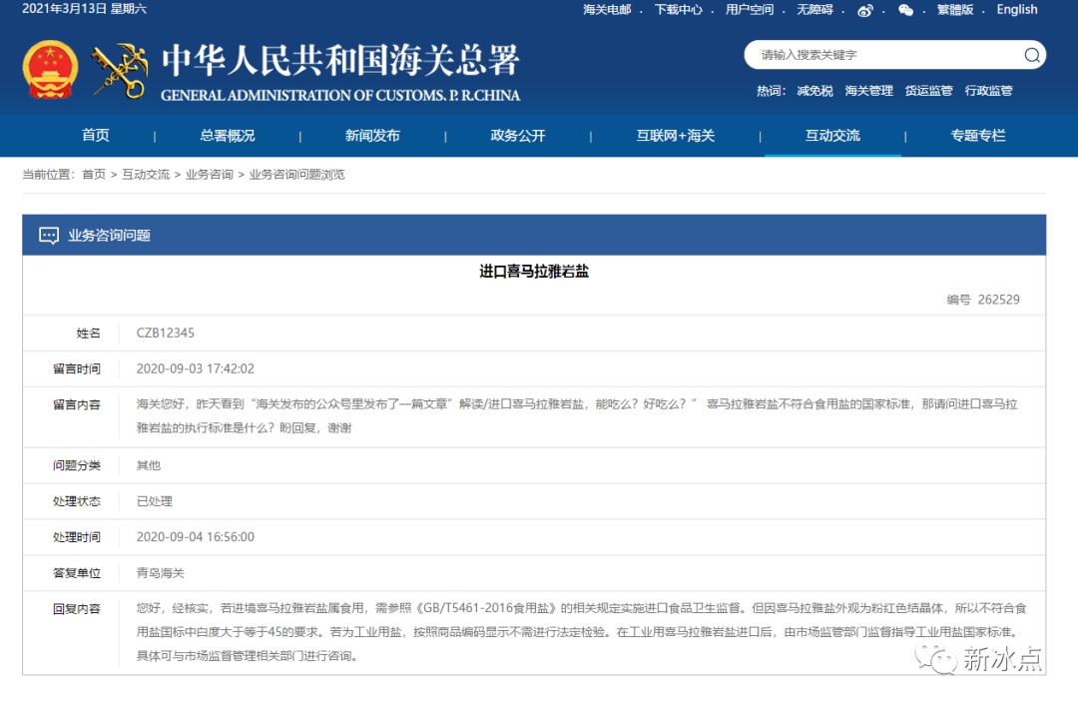Switch to 繁體版 traditional Chinese
The image size is (1078, 707).
click(954, 10)
